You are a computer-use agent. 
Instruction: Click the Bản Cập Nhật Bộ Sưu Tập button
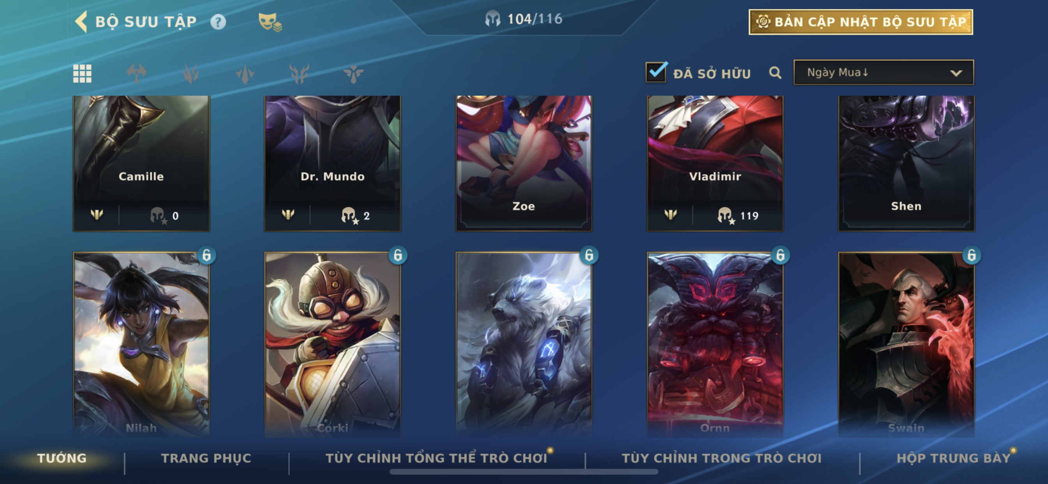tap(861, 22)
